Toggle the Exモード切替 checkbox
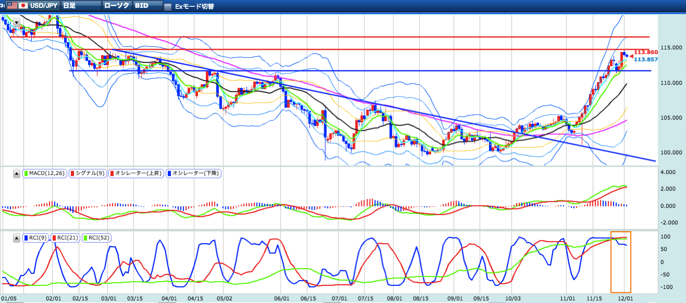 (x=167, y=7)
